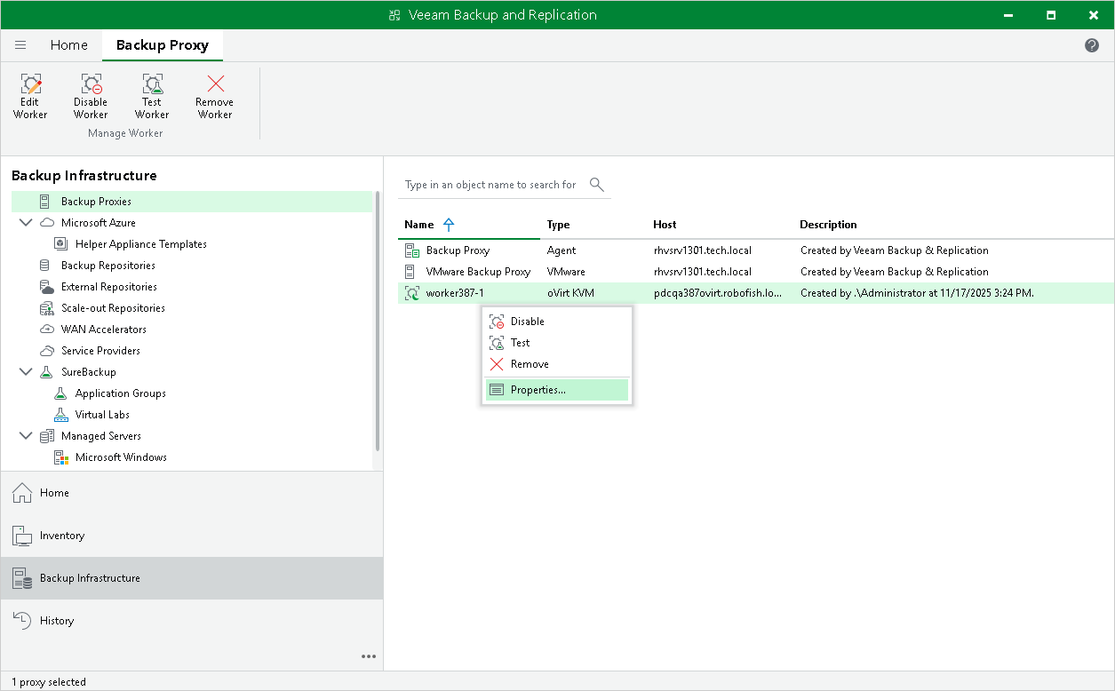This screenshot has height=691, width=1115.
Task: Click the worker387-1 row icon
Action: point(411,293)
